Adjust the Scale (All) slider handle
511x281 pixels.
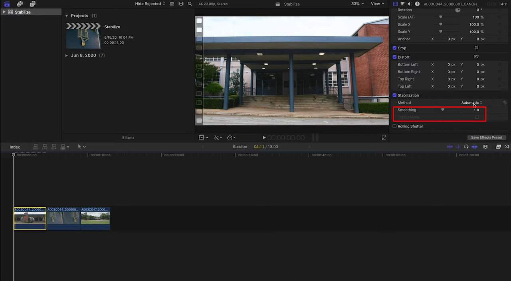pos(441,17)
